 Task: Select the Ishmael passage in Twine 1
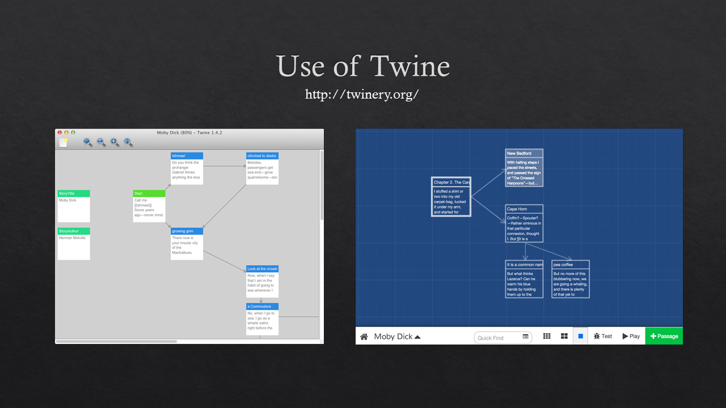pos(187,168)
